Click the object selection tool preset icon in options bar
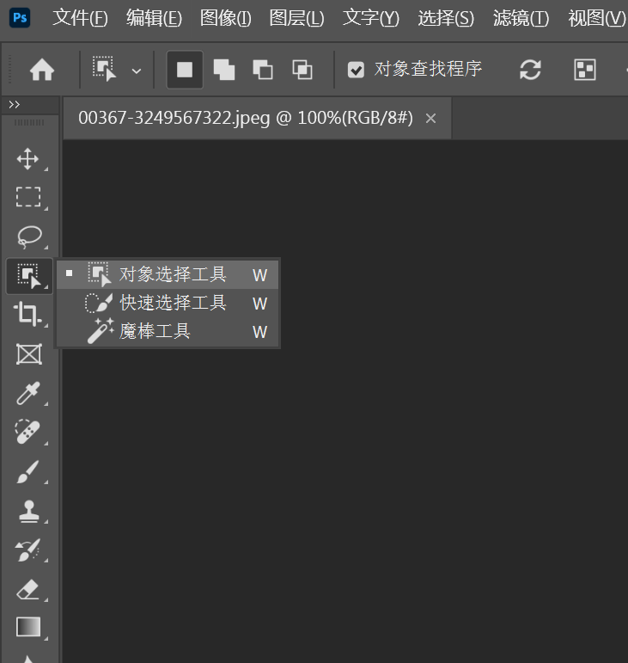Viewport: 628px width, 663px height. tap(104, 69)
